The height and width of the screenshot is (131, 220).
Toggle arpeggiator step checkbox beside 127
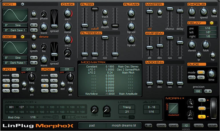click(17, 107)
